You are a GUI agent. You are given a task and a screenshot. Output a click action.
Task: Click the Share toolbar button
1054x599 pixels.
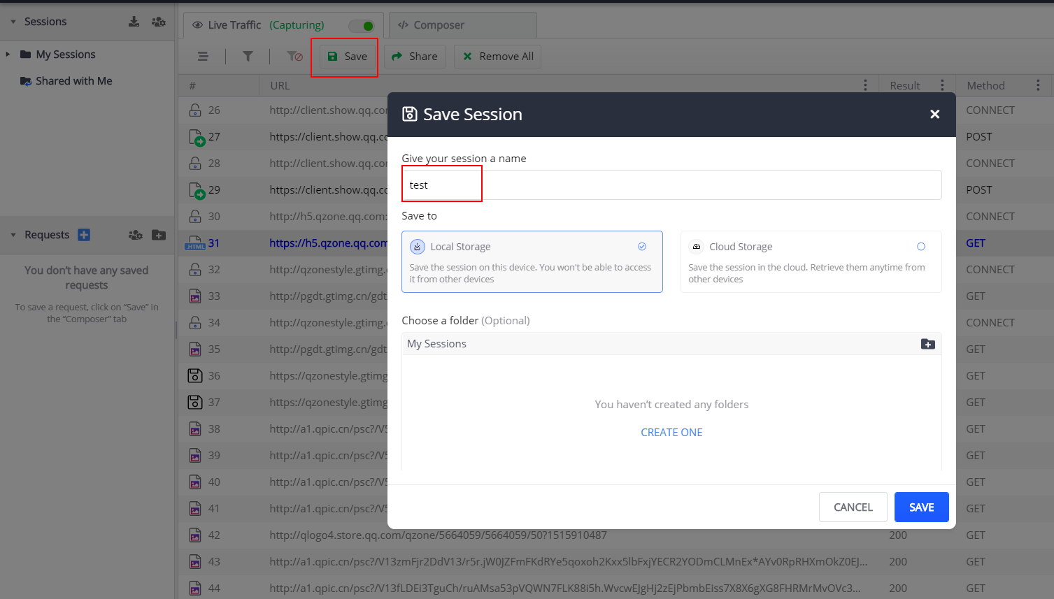(415, 57)
